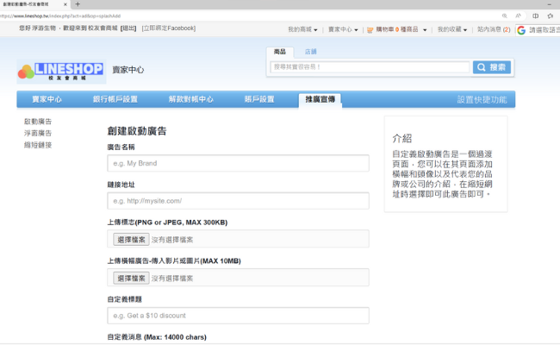Screen dimensions: 560x345
Task: Close the browser tab
Action: (x=65, y=4)
